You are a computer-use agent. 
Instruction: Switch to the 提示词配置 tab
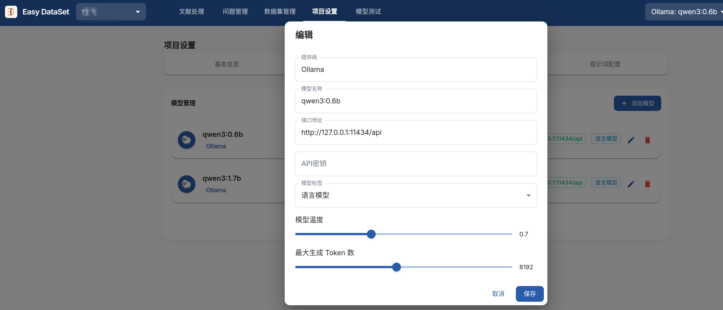[605, 64]
